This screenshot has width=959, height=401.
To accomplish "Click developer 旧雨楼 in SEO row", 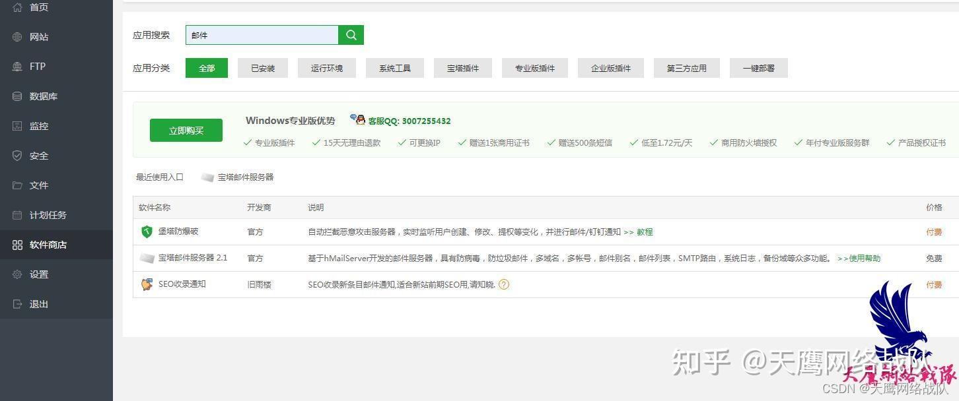I will pyautogui.click(x=259, y=285).
